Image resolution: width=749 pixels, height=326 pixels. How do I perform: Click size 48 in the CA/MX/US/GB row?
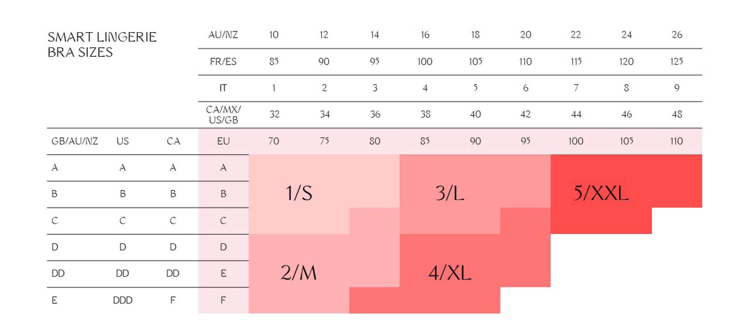point(677,114)
